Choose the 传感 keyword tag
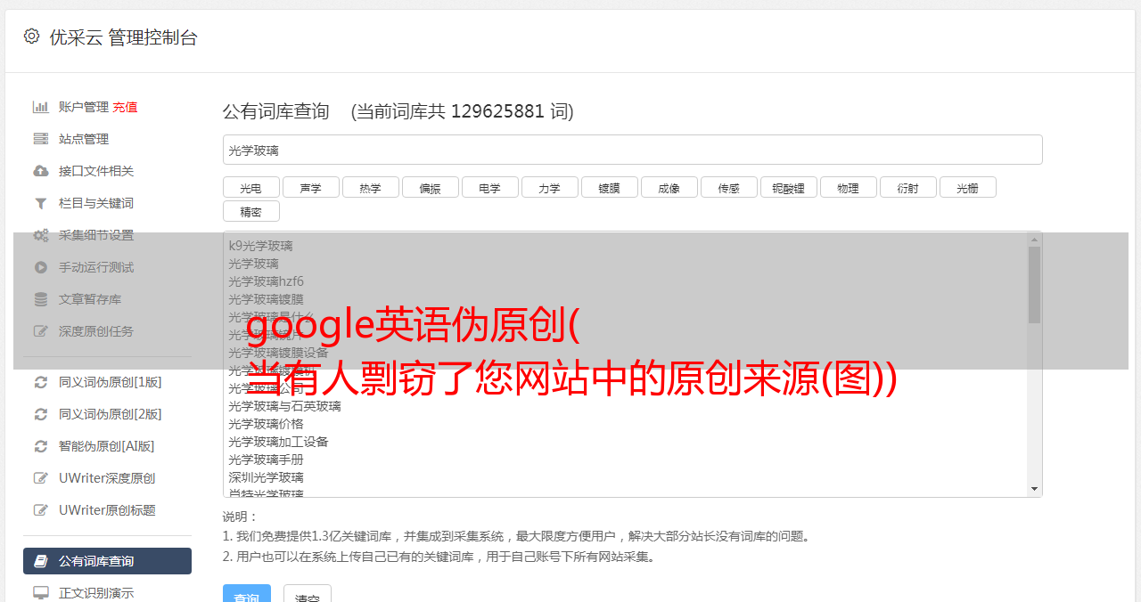 coord(728,187)
